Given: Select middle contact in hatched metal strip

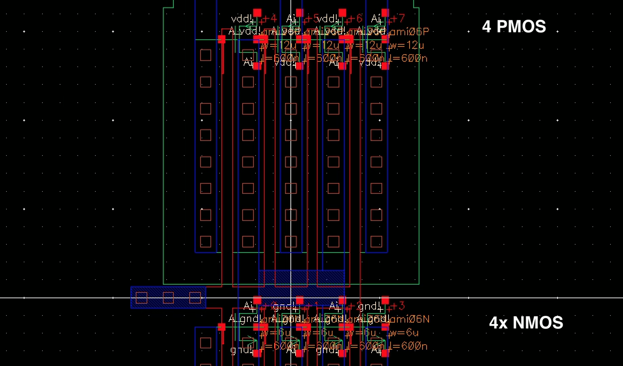Looking at the screenshot, I should click(x=168, y=298).
